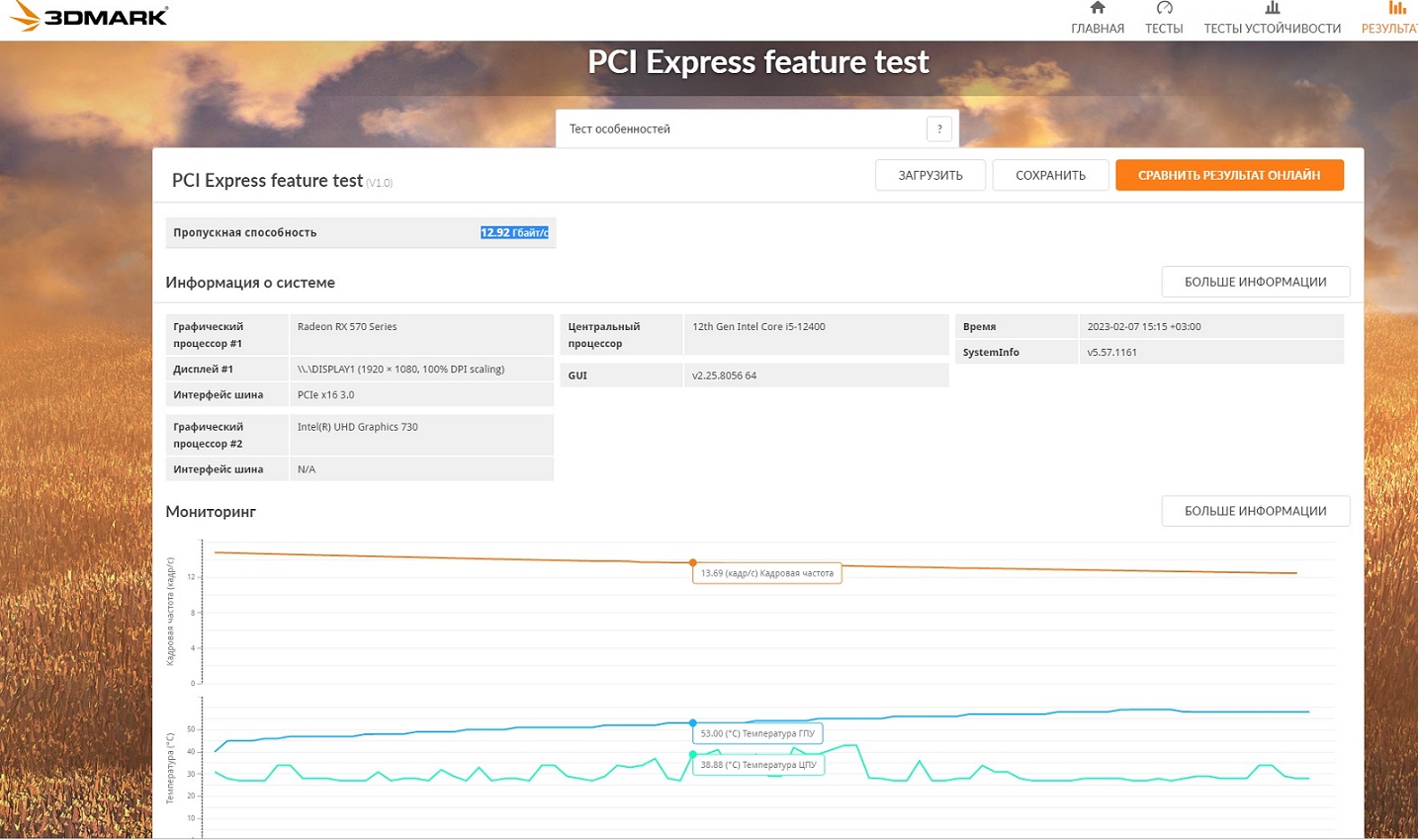The image size is (1418, 840).
Task: Switch to the ТЕСТЫ tab label
Action: point(1164,29)
